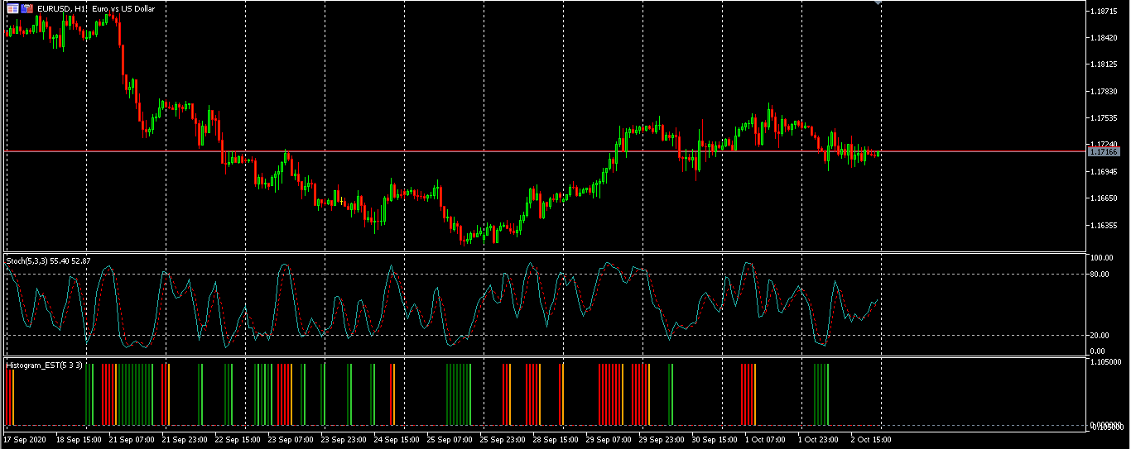The height and width of the screenshot is (449, 1131).
Task: Select the Histogram_EST(5 3 3) indicator label
Action: tap(44, 365)
